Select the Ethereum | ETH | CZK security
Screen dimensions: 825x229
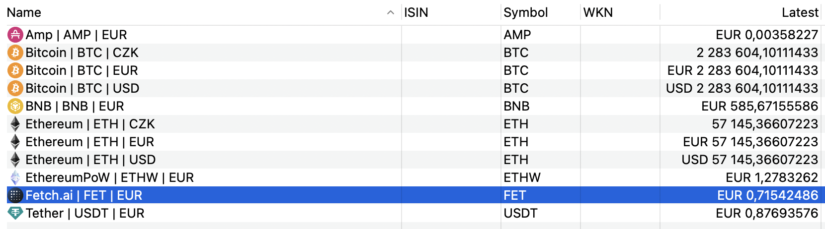(x=415, y=124)
